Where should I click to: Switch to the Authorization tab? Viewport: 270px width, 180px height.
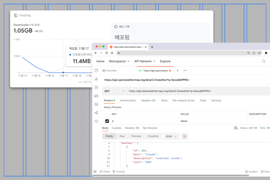pyautogui.click(x=128, y=100)
